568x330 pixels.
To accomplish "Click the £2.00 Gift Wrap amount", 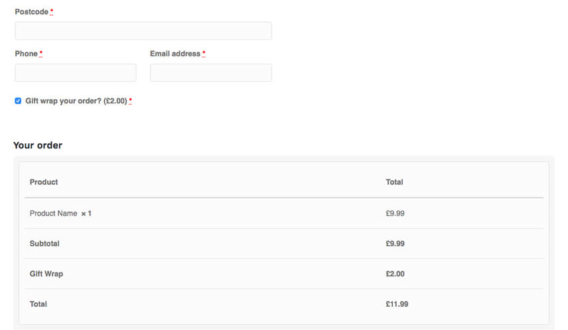I will (395, 274).
